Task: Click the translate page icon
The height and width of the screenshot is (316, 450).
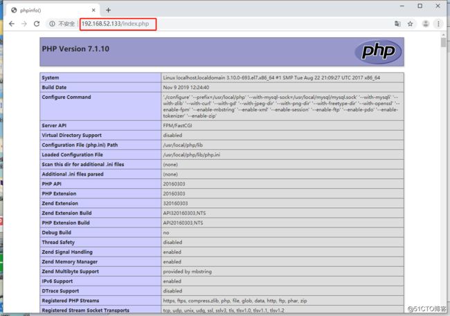Action: point(397,24)
